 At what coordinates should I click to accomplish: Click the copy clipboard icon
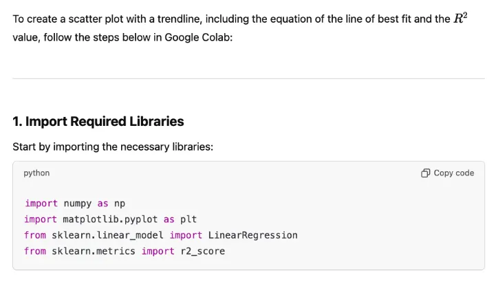pos(425,173)
